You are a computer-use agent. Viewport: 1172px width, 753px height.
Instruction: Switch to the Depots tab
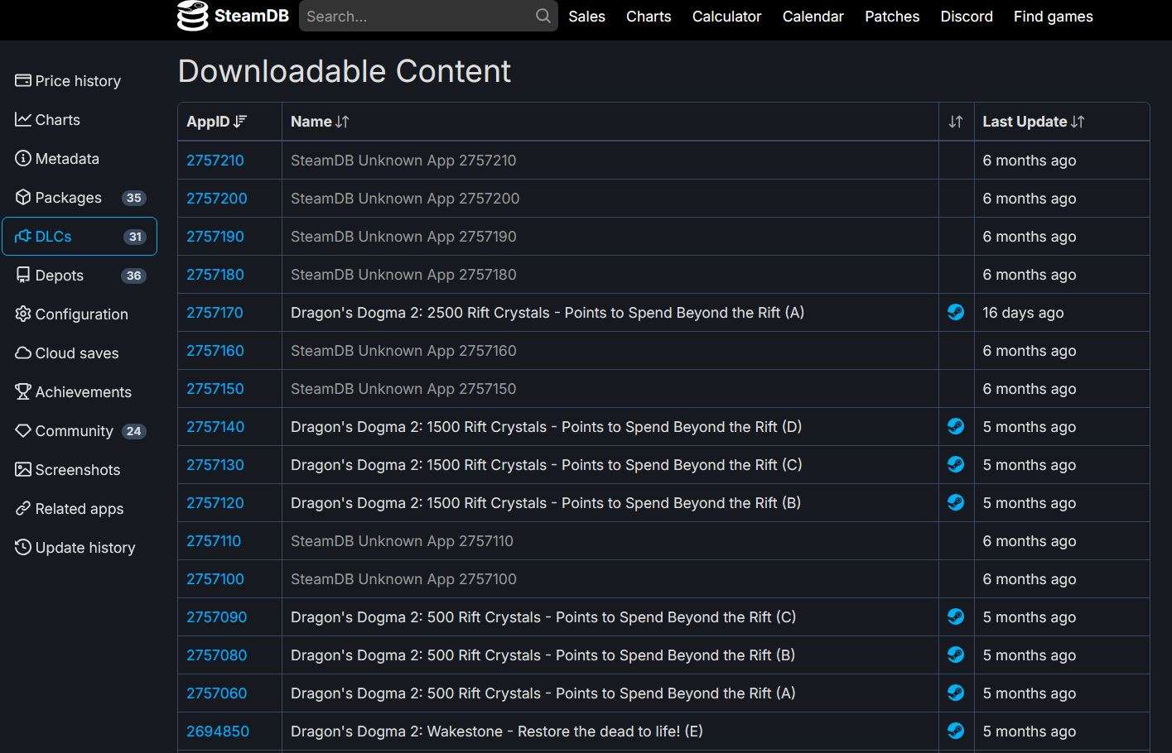coord(80,276)
